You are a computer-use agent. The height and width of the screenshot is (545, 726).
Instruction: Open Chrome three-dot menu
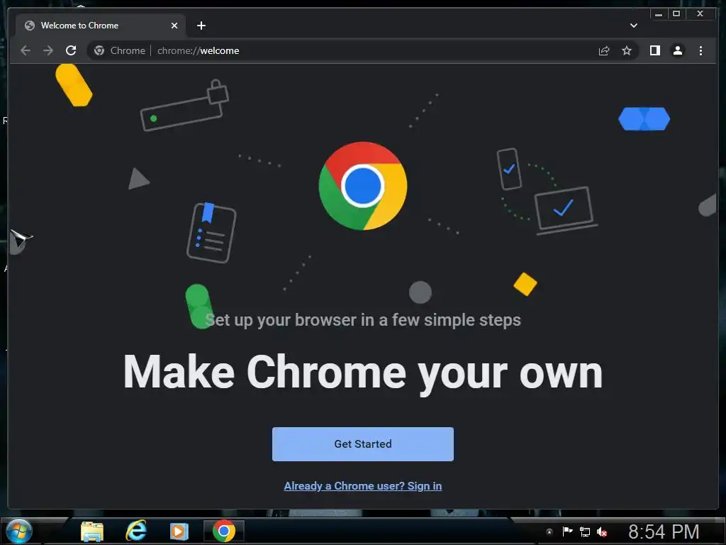tap(700, 50)
